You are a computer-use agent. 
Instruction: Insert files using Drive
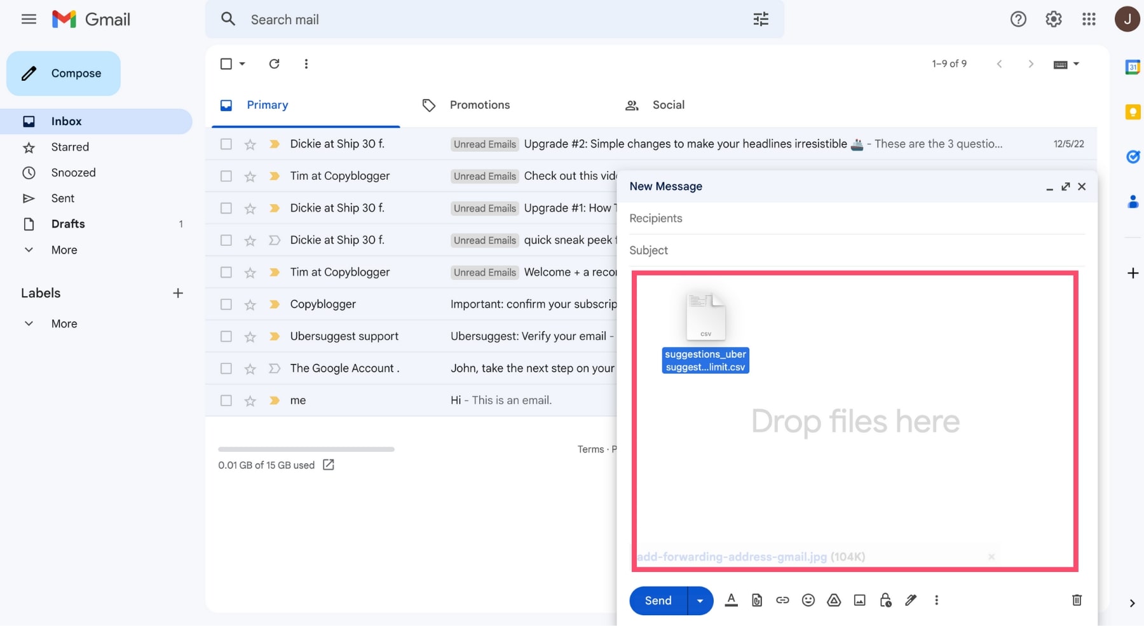(834, 600)
